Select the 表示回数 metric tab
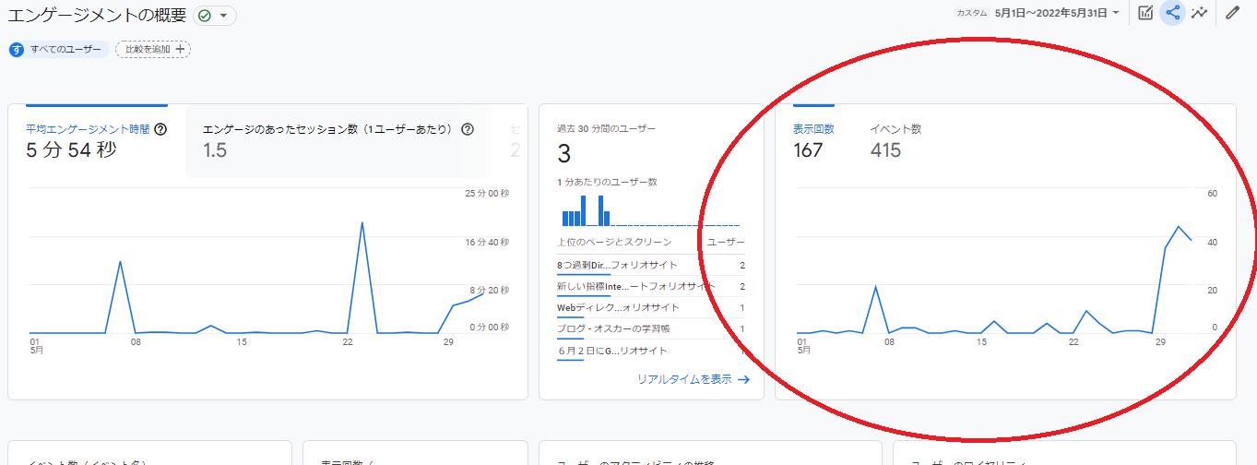This screenshot has height=465, width=1257. pyautogui.click(x=813, y=139)
